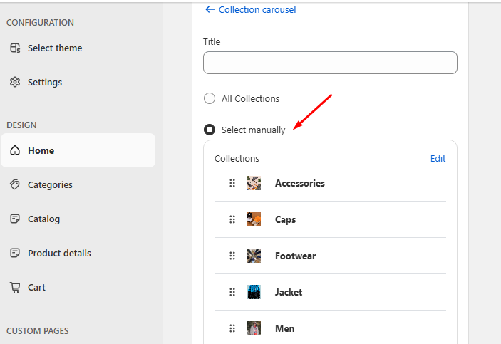Screen dimensions: 501x344
Task: Click the CUSTOM PAGES section header
Action: (x=37, y=330)
